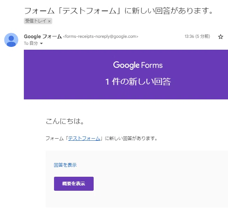Click the To 自分 recipient text
The image size is (228, 210).
pyautogui.click(x=31, y=43)
